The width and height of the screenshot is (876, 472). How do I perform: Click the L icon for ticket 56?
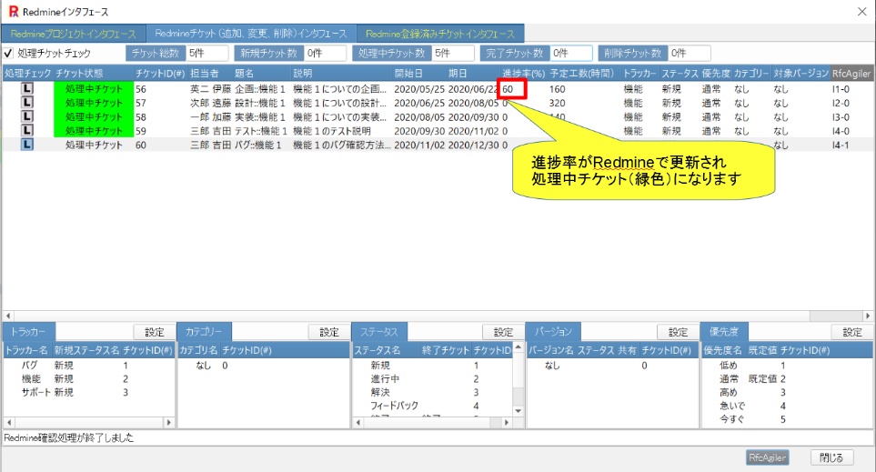[26, 88]
